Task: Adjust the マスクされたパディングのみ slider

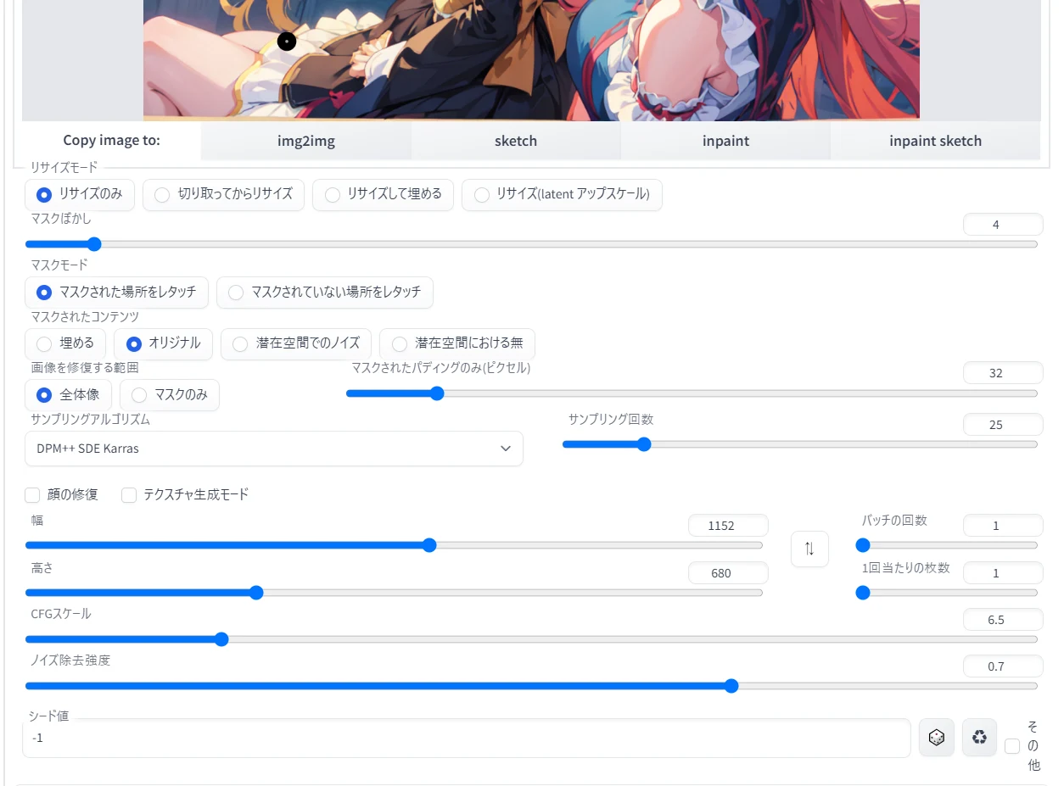Action: (692, 393)
